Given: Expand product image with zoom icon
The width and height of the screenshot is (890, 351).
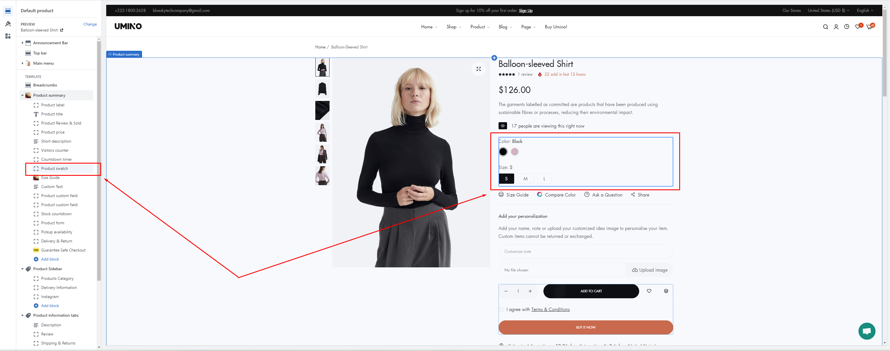Looking at the screenshot, I should point(478,69).
